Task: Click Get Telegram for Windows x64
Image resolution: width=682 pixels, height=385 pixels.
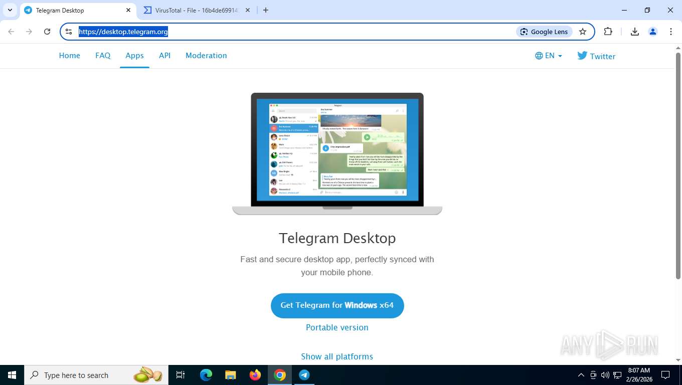Action: click(x=337, y=305)
